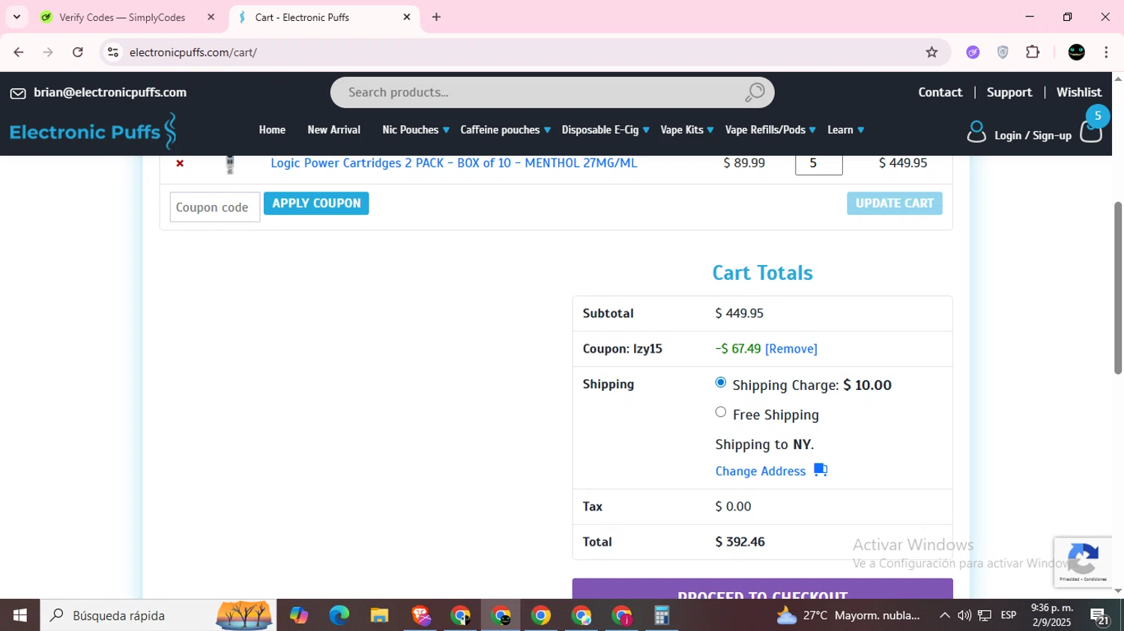This screenshot has height=631, width=1124.
Task: Click the reCAPTCHA badge
Action: (1083, 562)
